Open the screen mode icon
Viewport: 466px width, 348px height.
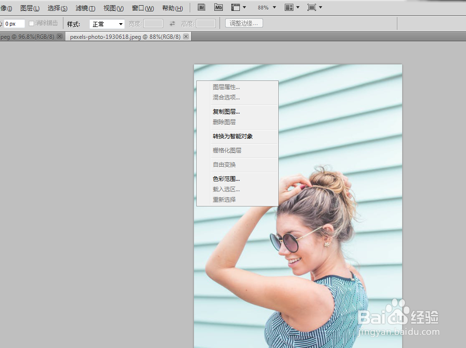[311, 8]
